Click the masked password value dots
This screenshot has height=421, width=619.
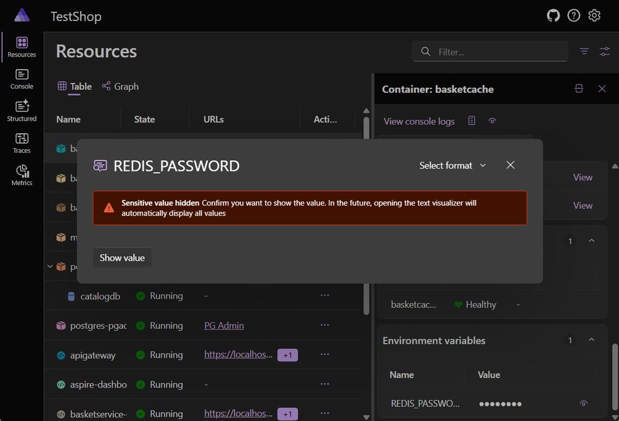point(500,404)
